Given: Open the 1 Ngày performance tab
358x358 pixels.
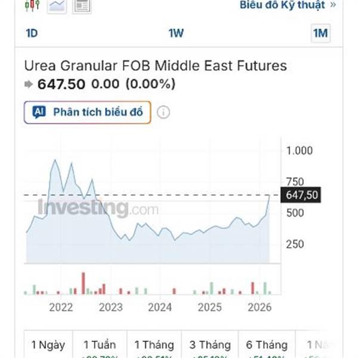Looking at the screenshot, I should tap(48, 344).
